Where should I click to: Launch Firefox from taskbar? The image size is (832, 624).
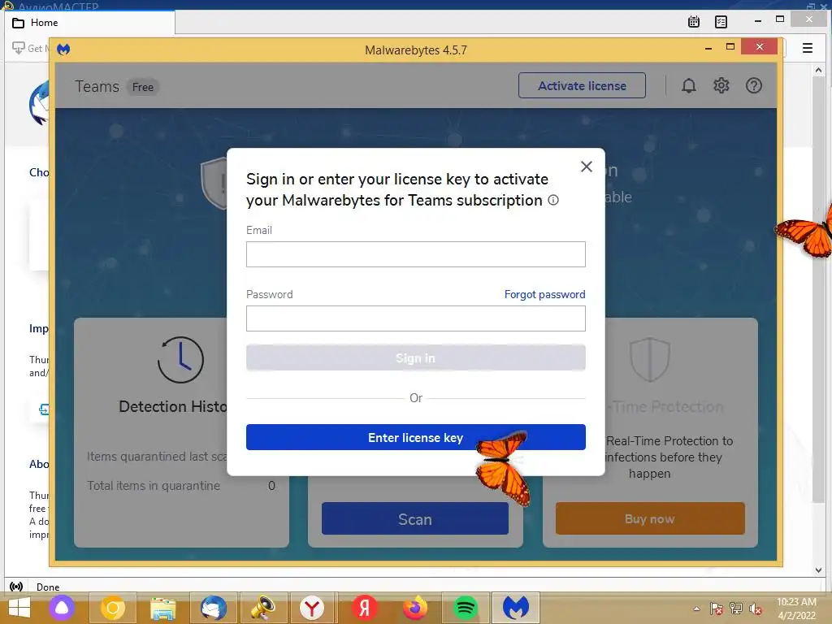(415, 608)
